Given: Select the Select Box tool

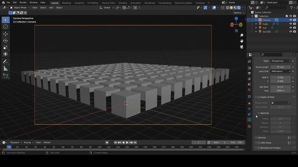Looking at the screenshot, I should [6, 20].
